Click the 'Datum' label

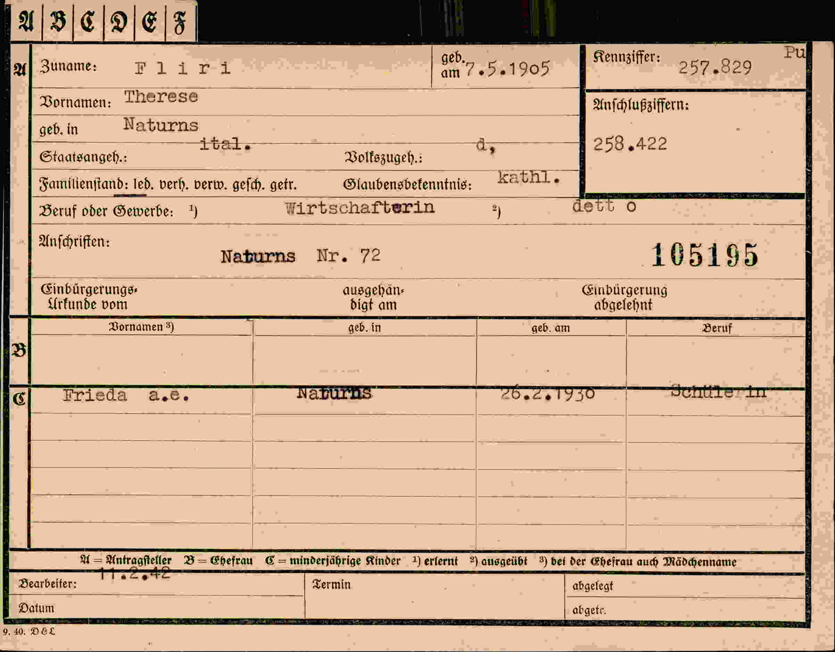(36, 608)
